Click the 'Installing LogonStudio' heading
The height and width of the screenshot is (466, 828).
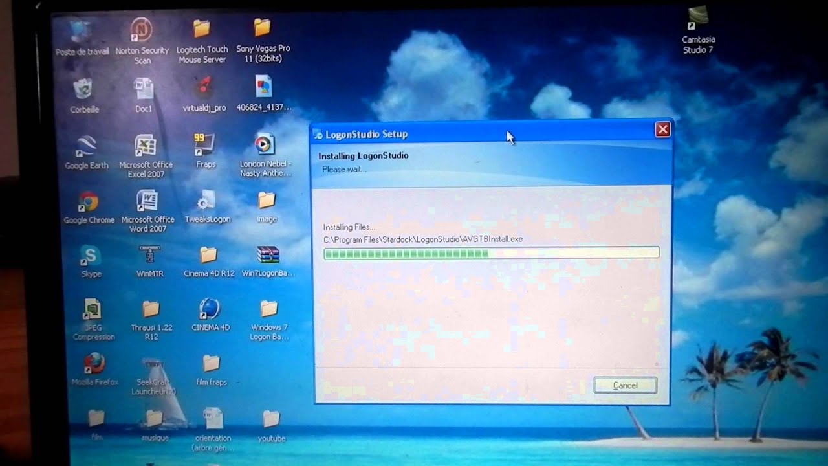pos(364,156)
